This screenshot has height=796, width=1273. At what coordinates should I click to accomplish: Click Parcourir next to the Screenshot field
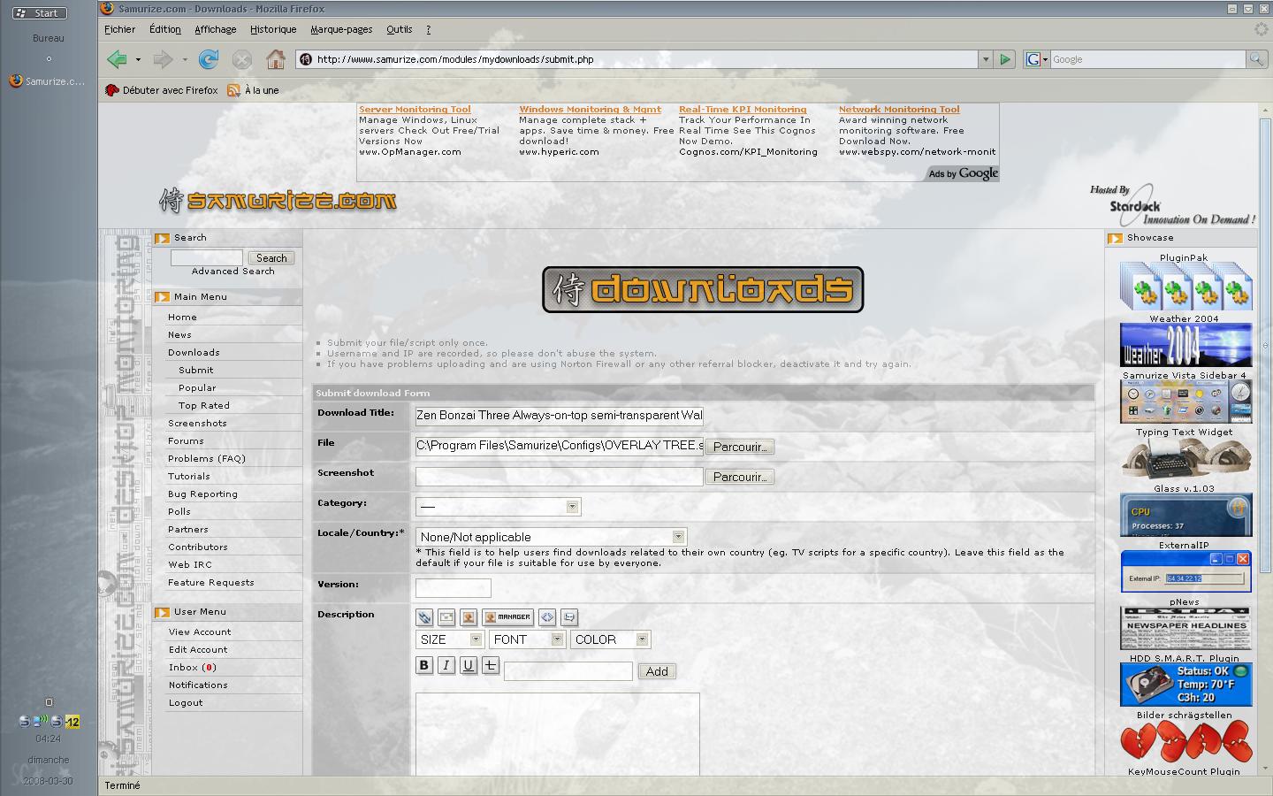point(740,477)
